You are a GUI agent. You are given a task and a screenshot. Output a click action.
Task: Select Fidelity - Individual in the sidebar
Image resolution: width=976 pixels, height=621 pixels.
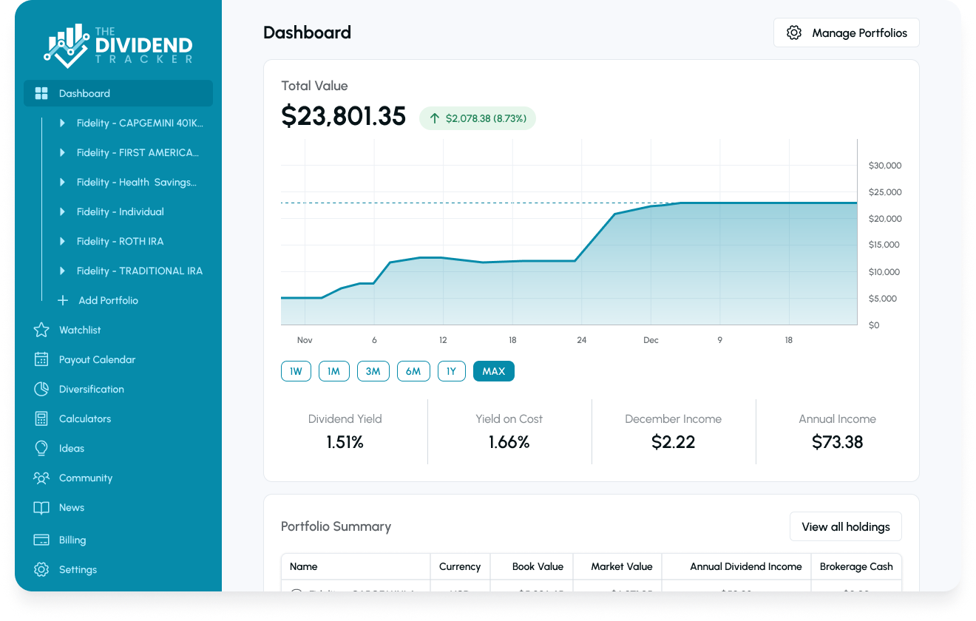click(x=121, y=211)
